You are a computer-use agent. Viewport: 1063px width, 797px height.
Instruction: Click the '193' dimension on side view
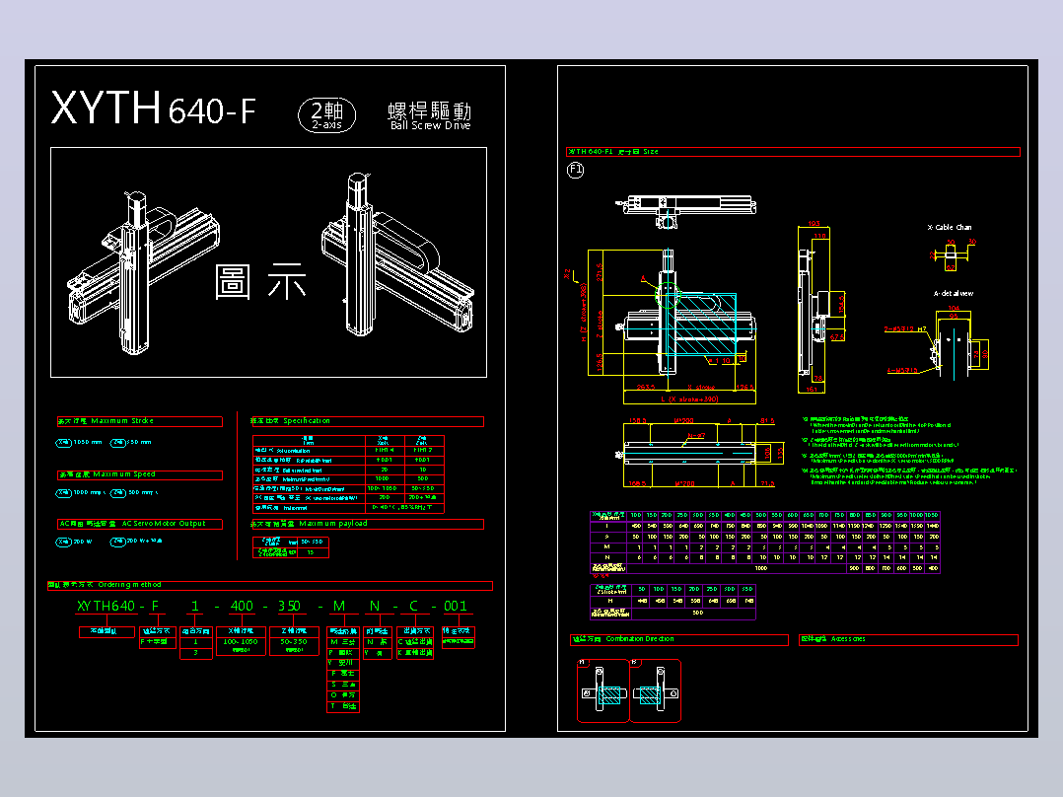(815, 224)
